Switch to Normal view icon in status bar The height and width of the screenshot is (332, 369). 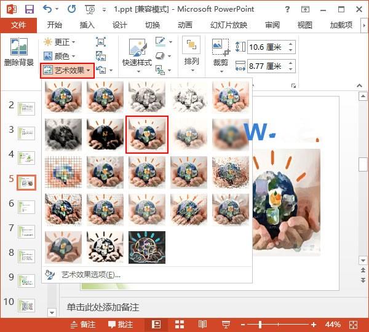(156, 325)
